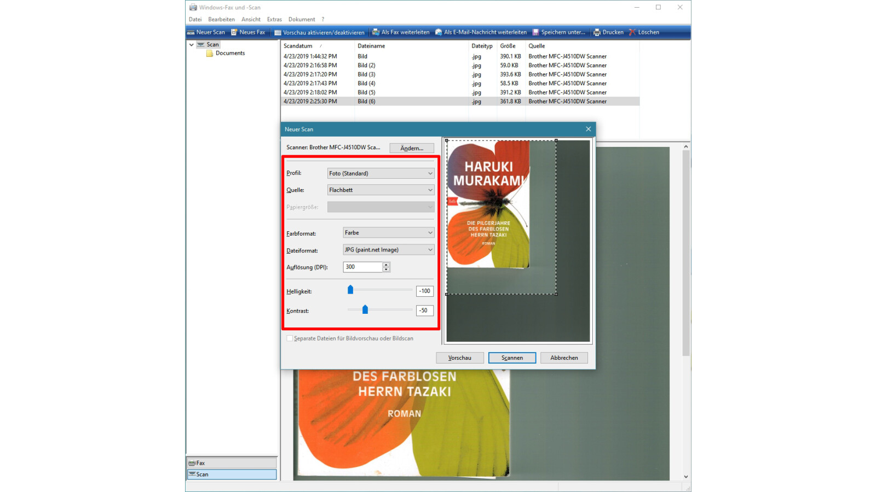
Task: Click the Drucken printer icon
Action: [597, 32]
